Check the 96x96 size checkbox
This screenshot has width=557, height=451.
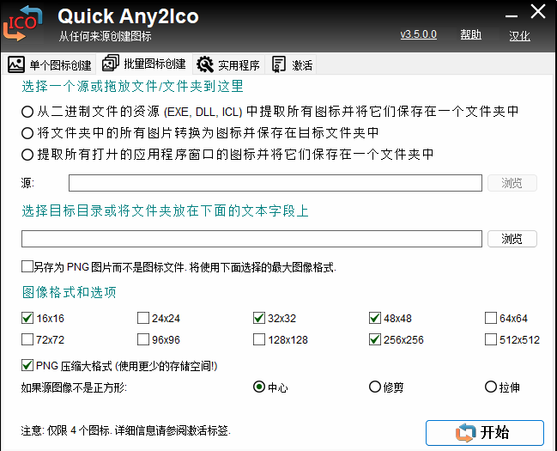[x=143, y=339]
